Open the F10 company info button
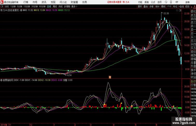The image size is (196, 126). [169, 6]
